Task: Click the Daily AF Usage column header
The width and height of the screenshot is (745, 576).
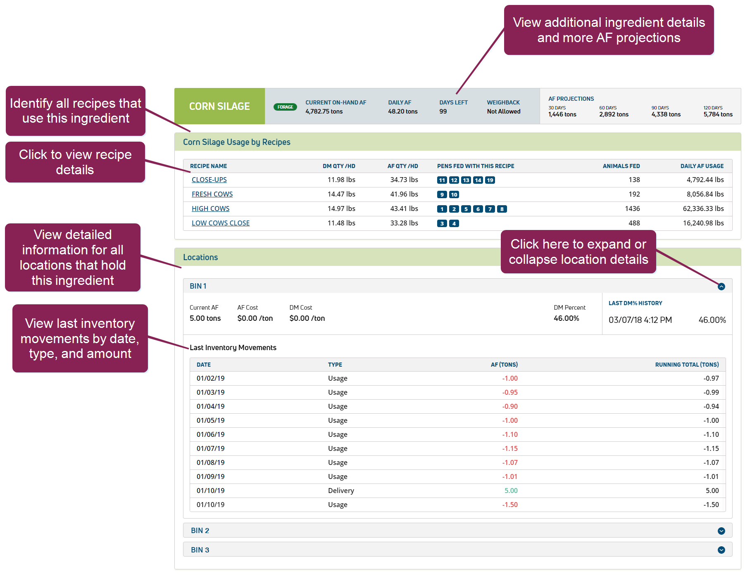Action: click(x=702, y=166)
